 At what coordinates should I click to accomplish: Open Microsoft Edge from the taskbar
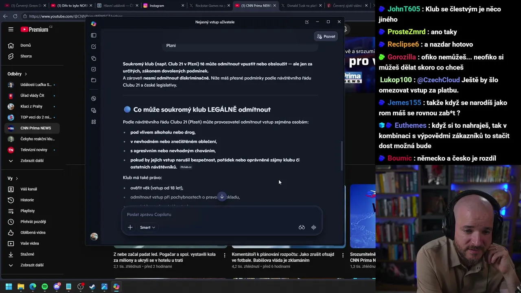(33, 286)
